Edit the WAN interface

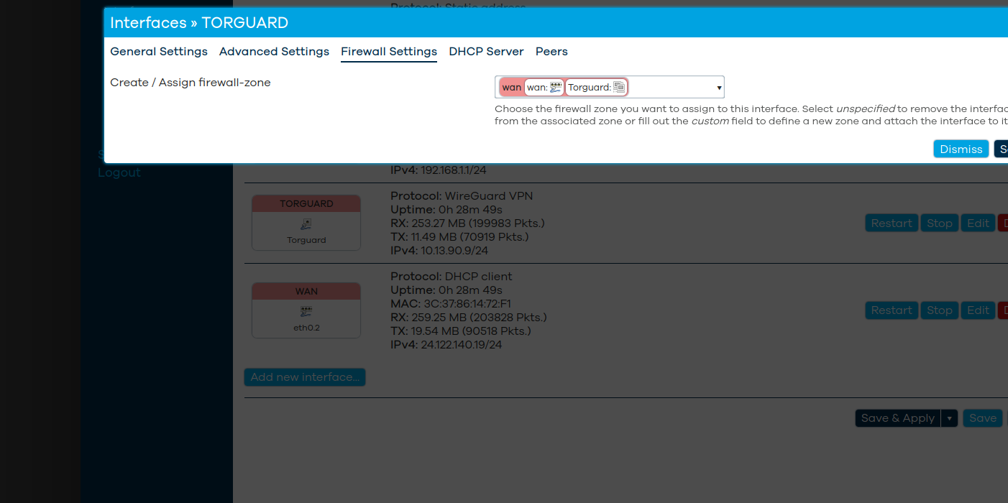pyautogui.click(x=978, y=310)
